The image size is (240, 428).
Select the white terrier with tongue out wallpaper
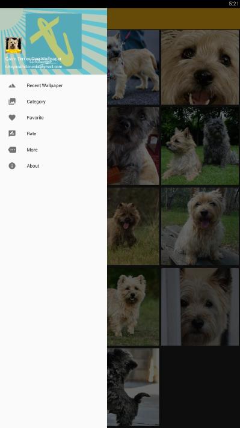200,226
